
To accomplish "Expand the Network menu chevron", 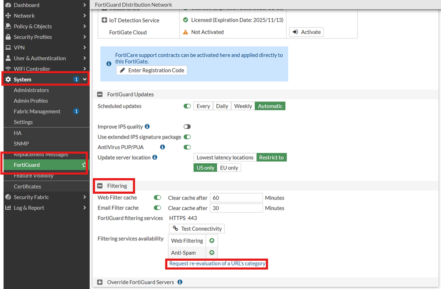I will click(85, 16).
